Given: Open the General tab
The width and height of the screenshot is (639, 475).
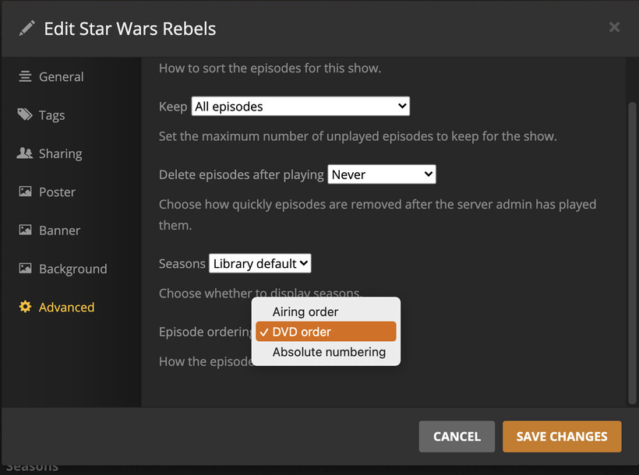Looking at the screenshot, I should point(61,76).
